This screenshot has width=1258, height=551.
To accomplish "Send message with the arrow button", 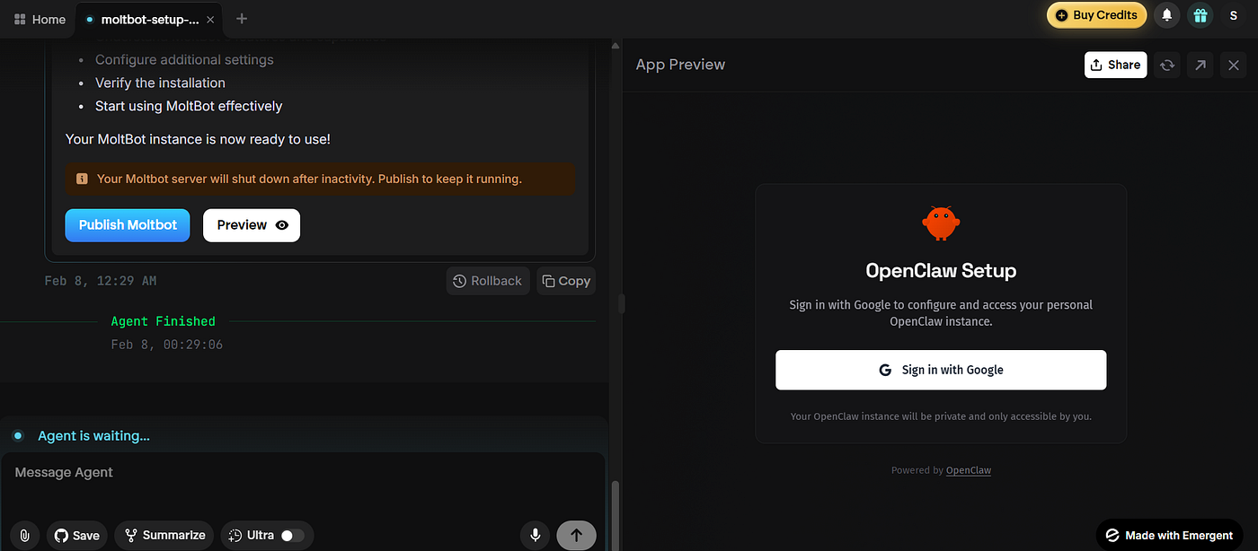I will click(576, 535).
